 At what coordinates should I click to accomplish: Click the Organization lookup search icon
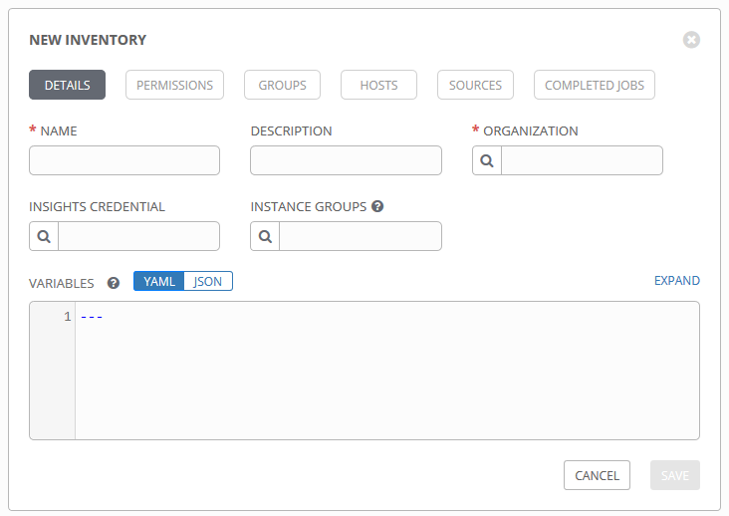click(x=487, y=160)
